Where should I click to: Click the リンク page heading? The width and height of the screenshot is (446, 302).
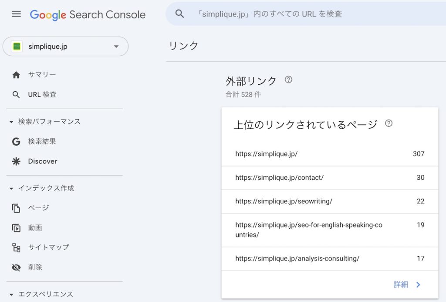[183, 45]
